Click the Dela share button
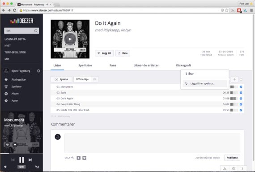This screenshot has width=255, height=172. click(123, 53)
